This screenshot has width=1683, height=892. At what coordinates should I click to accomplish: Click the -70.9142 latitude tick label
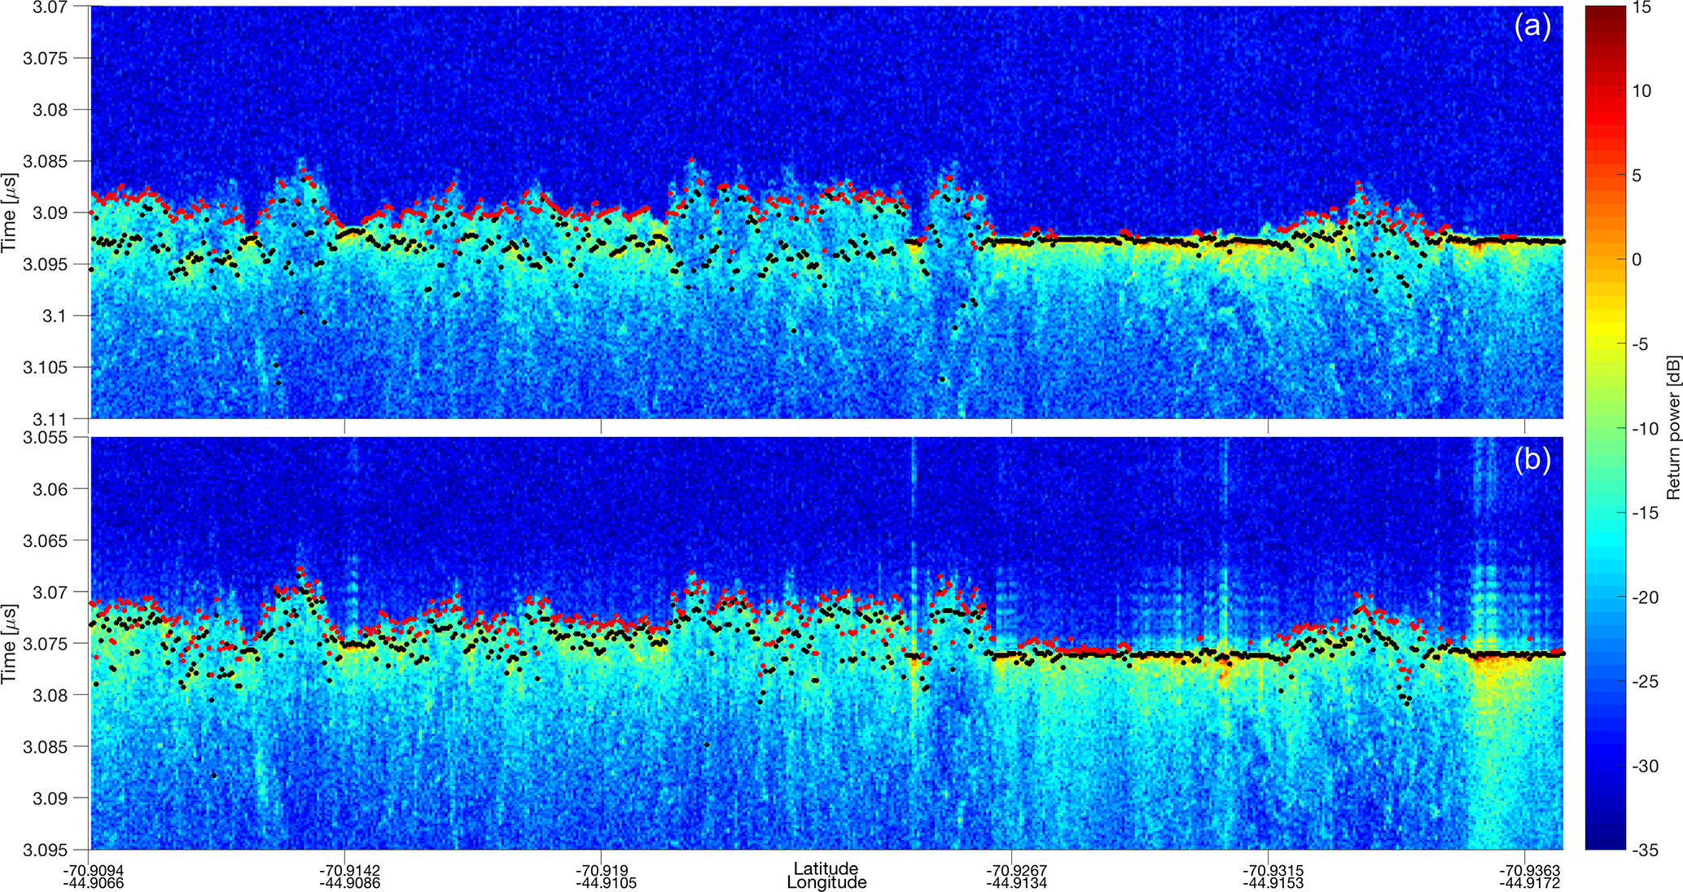[349, 870]
